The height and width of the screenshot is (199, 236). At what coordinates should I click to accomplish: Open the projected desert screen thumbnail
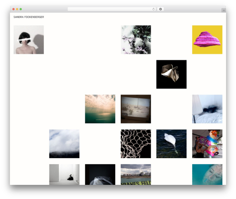click(136, 109)
